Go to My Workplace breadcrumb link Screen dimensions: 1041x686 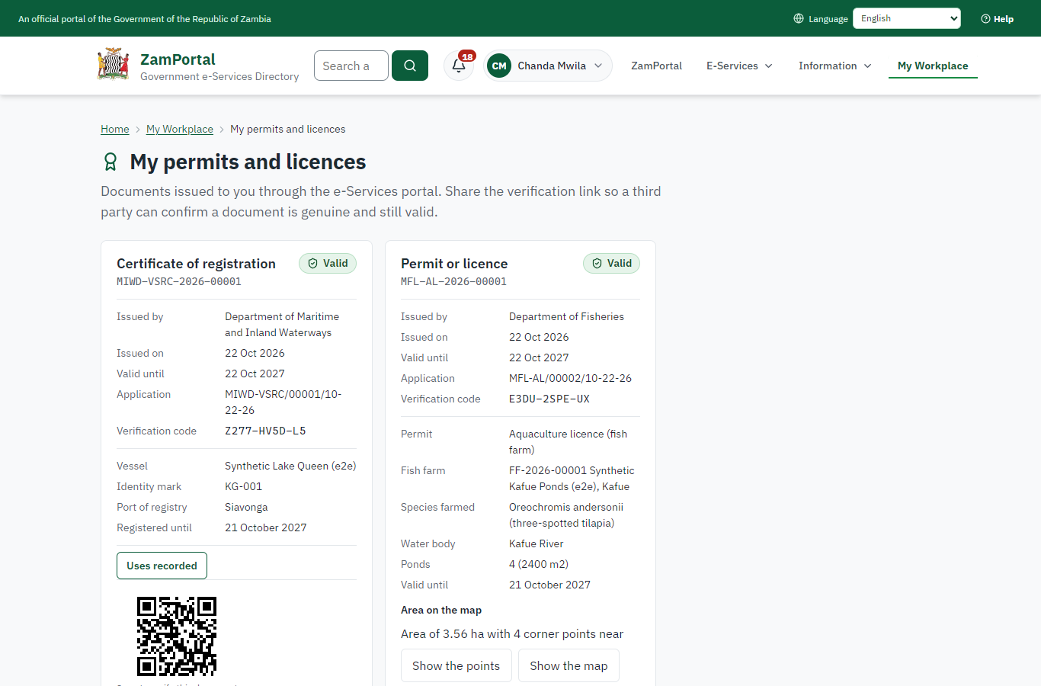tap(180, 129)
